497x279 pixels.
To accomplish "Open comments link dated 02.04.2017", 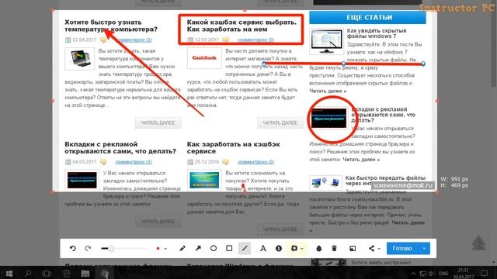I will pos(134,40).
